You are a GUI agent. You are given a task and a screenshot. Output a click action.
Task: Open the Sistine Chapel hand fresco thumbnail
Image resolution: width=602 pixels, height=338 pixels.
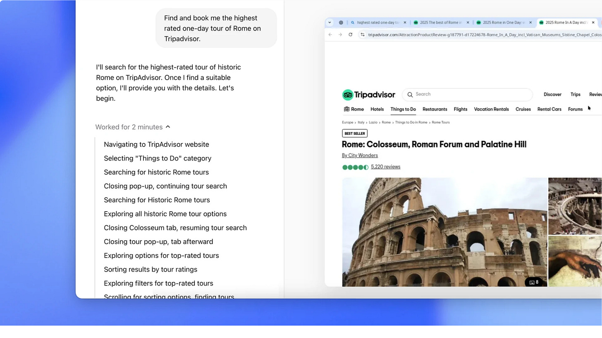coord(575,261)
